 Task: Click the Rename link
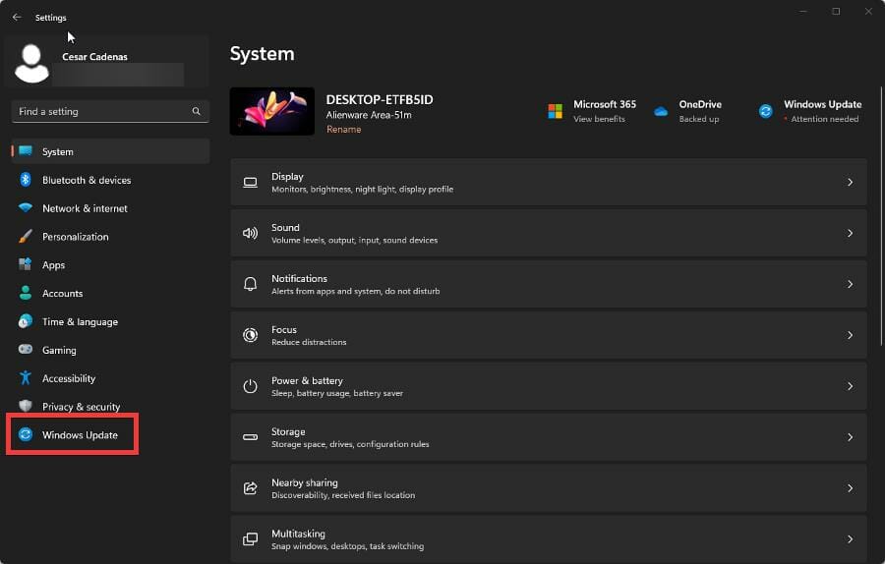[x=344, y=129]
